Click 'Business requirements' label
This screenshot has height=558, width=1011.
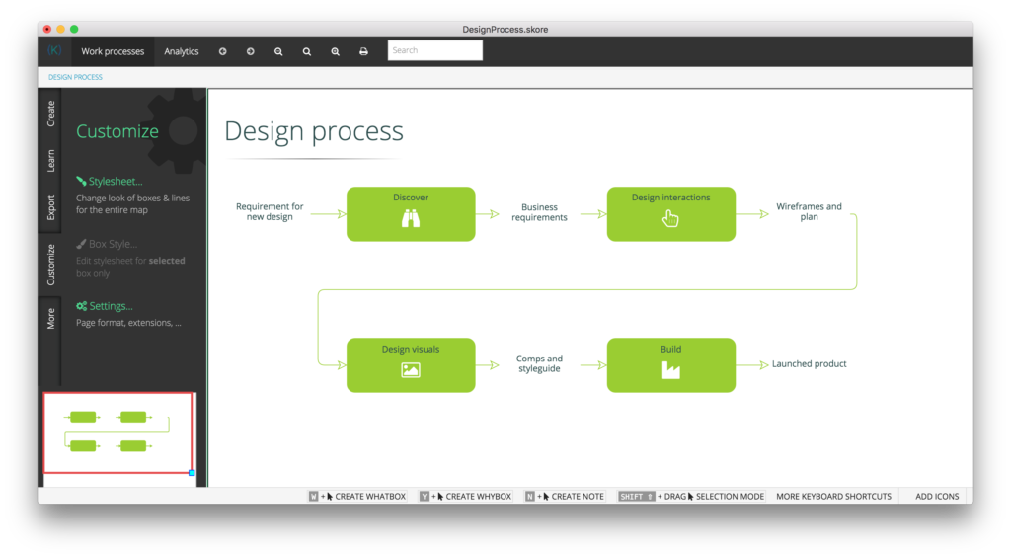tap(539, 212)
